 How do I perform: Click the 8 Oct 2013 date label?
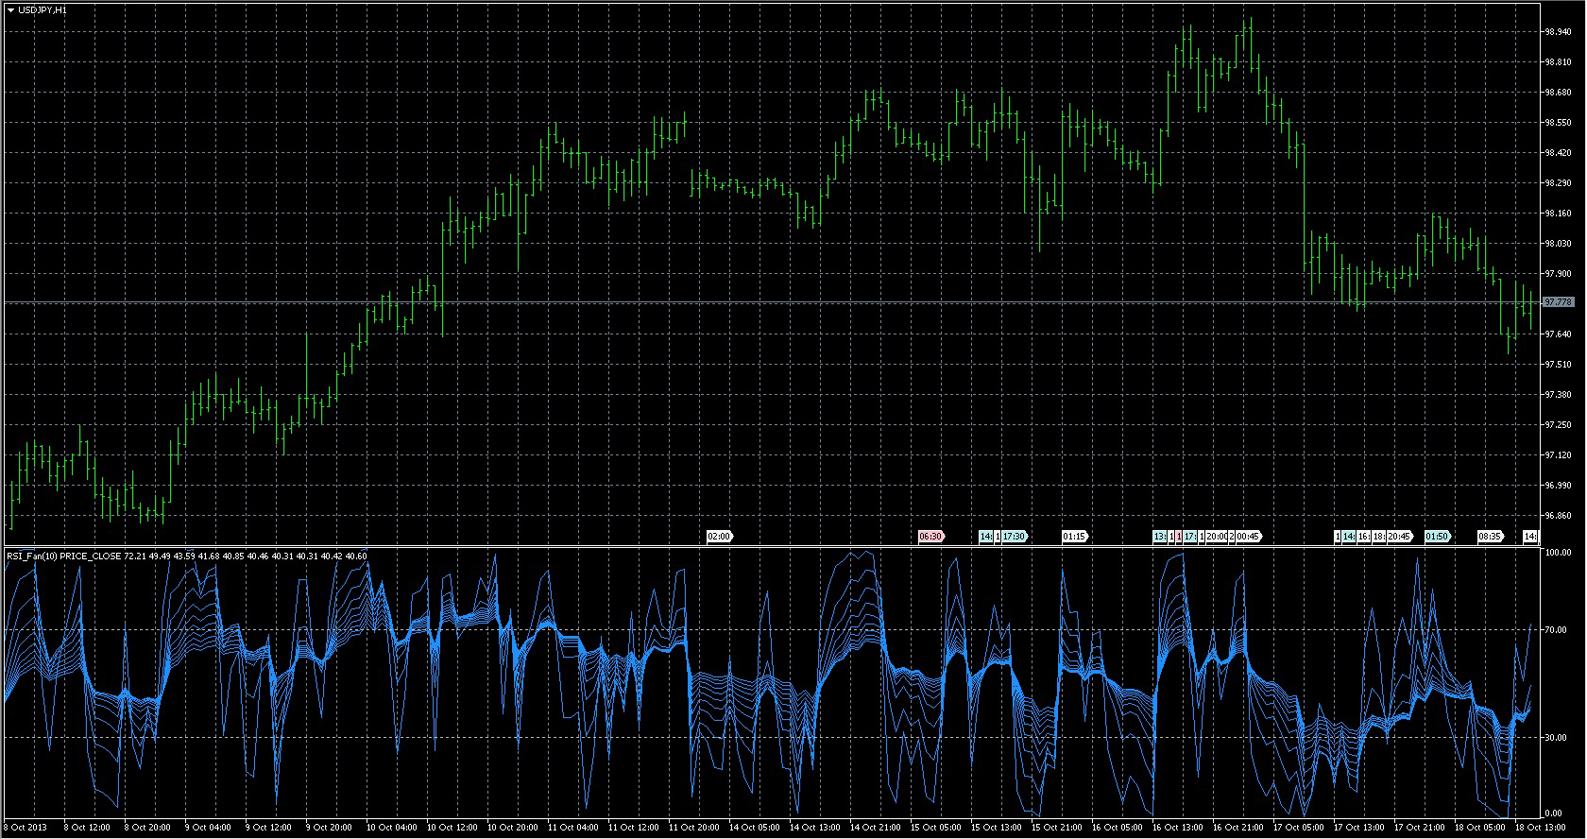pos(25,828)
